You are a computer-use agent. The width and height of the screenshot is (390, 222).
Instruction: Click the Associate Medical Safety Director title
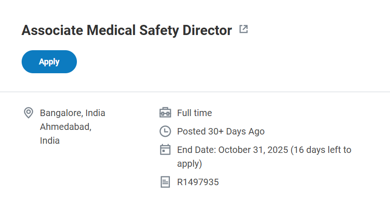tap(127, 30)
